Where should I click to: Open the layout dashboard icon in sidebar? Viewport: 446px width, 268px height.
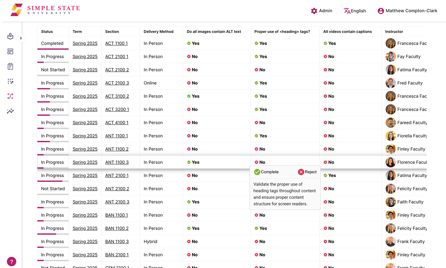coord(10,51)
